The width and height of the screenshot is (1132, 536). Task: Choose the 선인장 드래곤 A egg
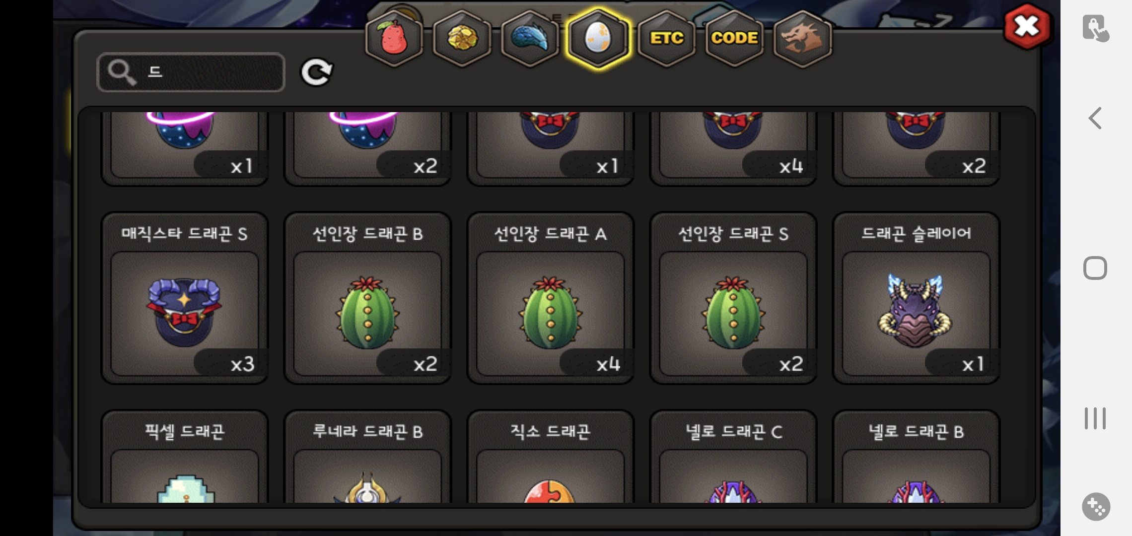(x=551, y=298)
